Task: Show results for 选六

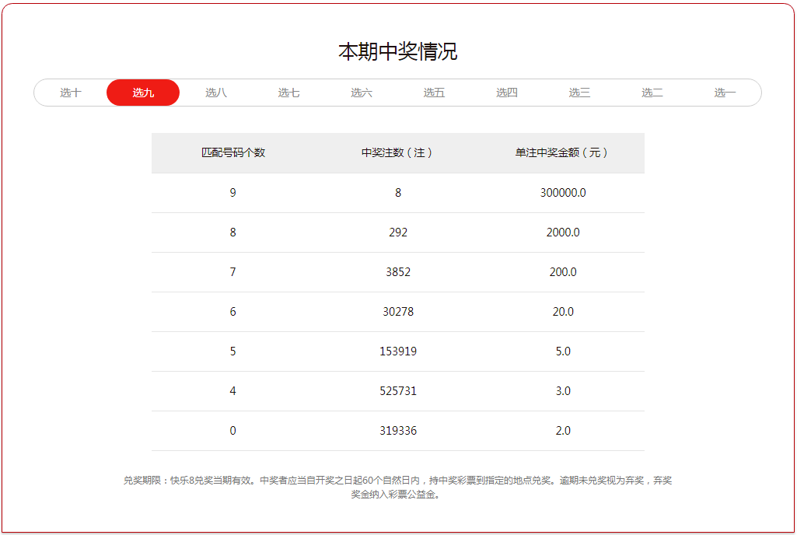Action: (x=362, y=93)
